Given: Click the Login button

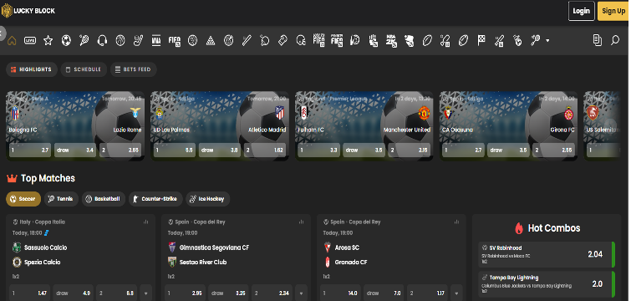Looking at the screenshot, I should [581, 11].
